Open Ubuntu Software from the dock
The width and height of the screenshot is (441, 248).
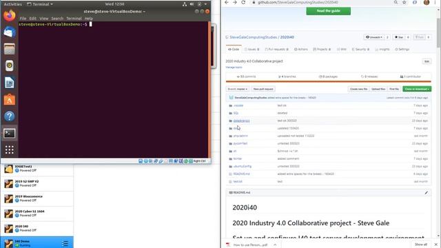[x=9, y=99]
